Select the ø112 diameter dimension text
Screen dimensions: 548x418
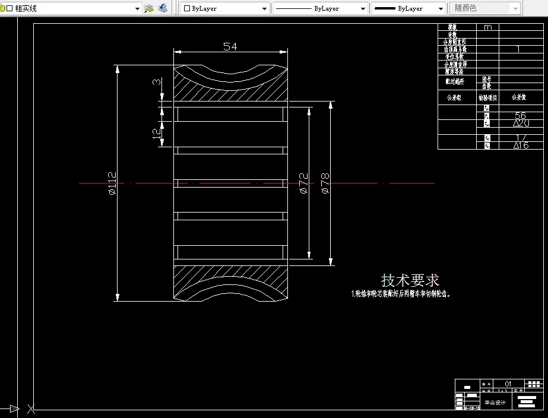(112, 183)
